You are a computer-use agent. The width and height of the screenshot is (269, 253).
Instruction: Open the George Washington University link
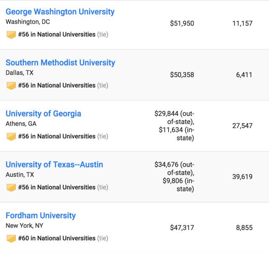60,12
